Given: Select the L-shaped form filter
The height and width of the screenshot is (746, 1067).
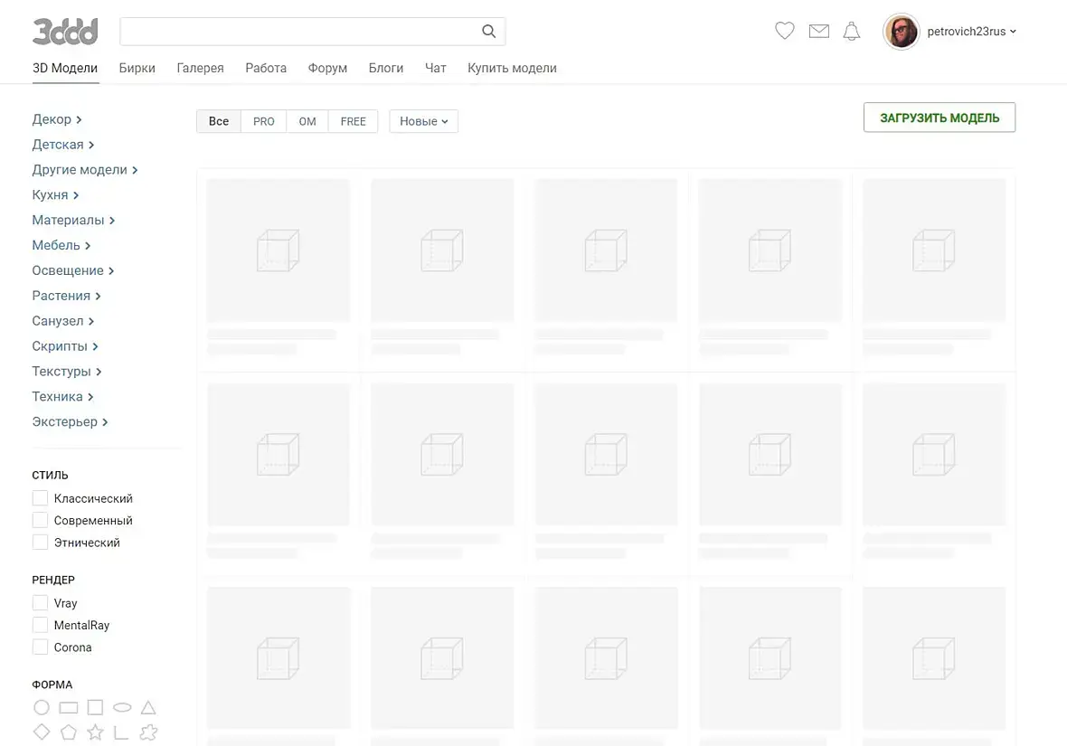Looking at the screenshot, I should [x=121, y=732].
